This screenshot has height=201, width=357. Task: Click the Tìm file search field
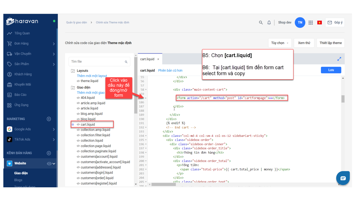(96, 62)
